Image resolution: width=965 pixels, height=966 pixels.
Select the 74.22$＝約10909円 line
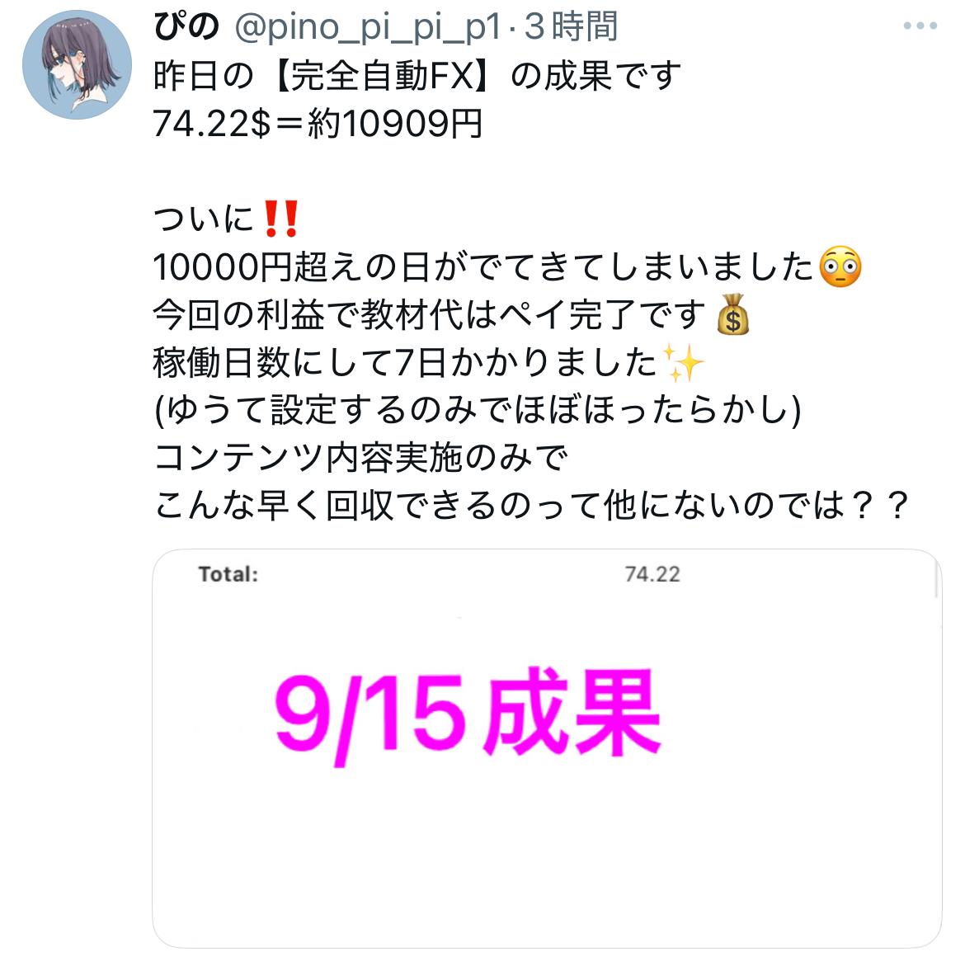(318, 124)
